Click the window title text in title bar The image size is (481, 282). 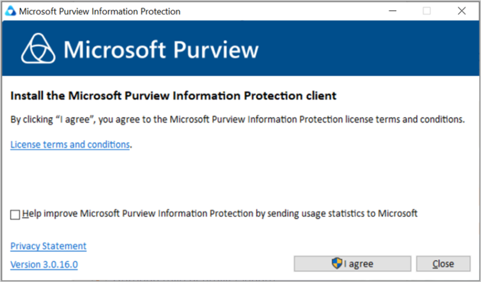tap(99, 11)
